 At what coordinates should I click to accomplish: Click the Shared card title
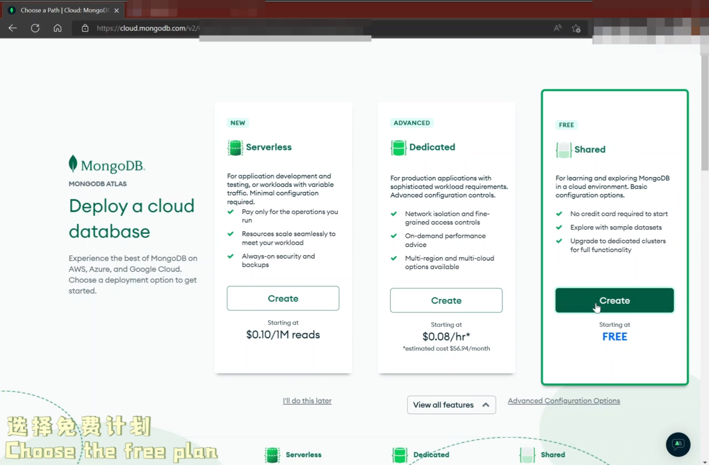pyautogui.click(x=590, y=149)
